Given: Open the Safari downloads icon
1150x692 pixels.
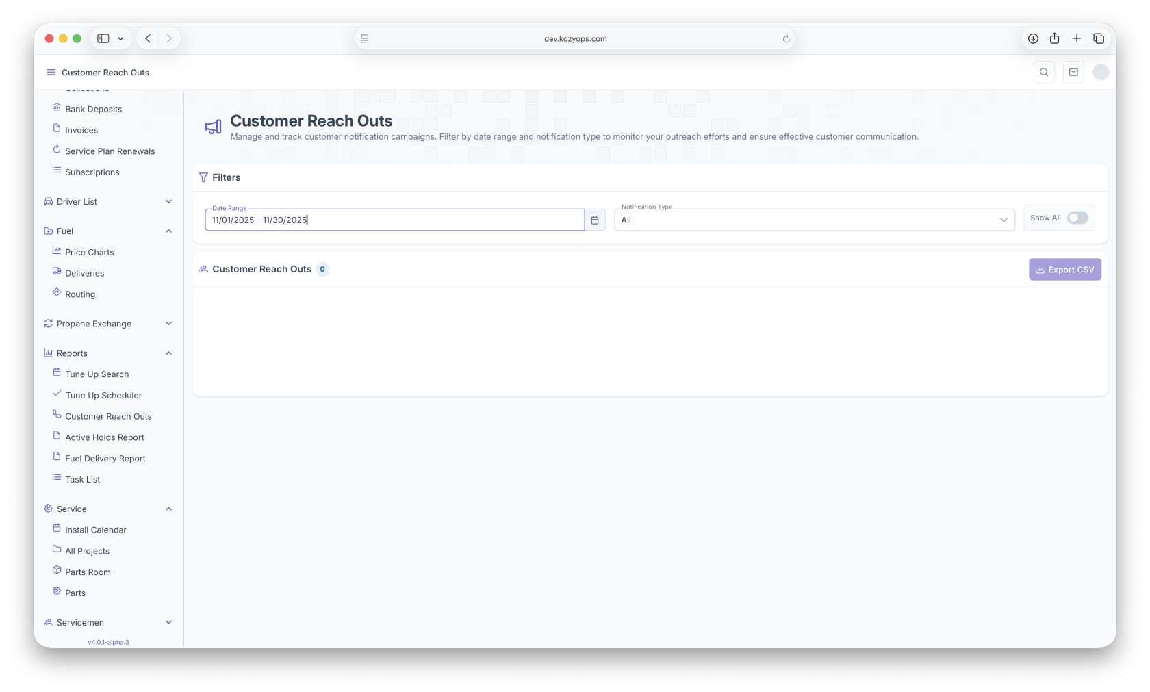Looking at the screenshot, I should (1033, 38).
